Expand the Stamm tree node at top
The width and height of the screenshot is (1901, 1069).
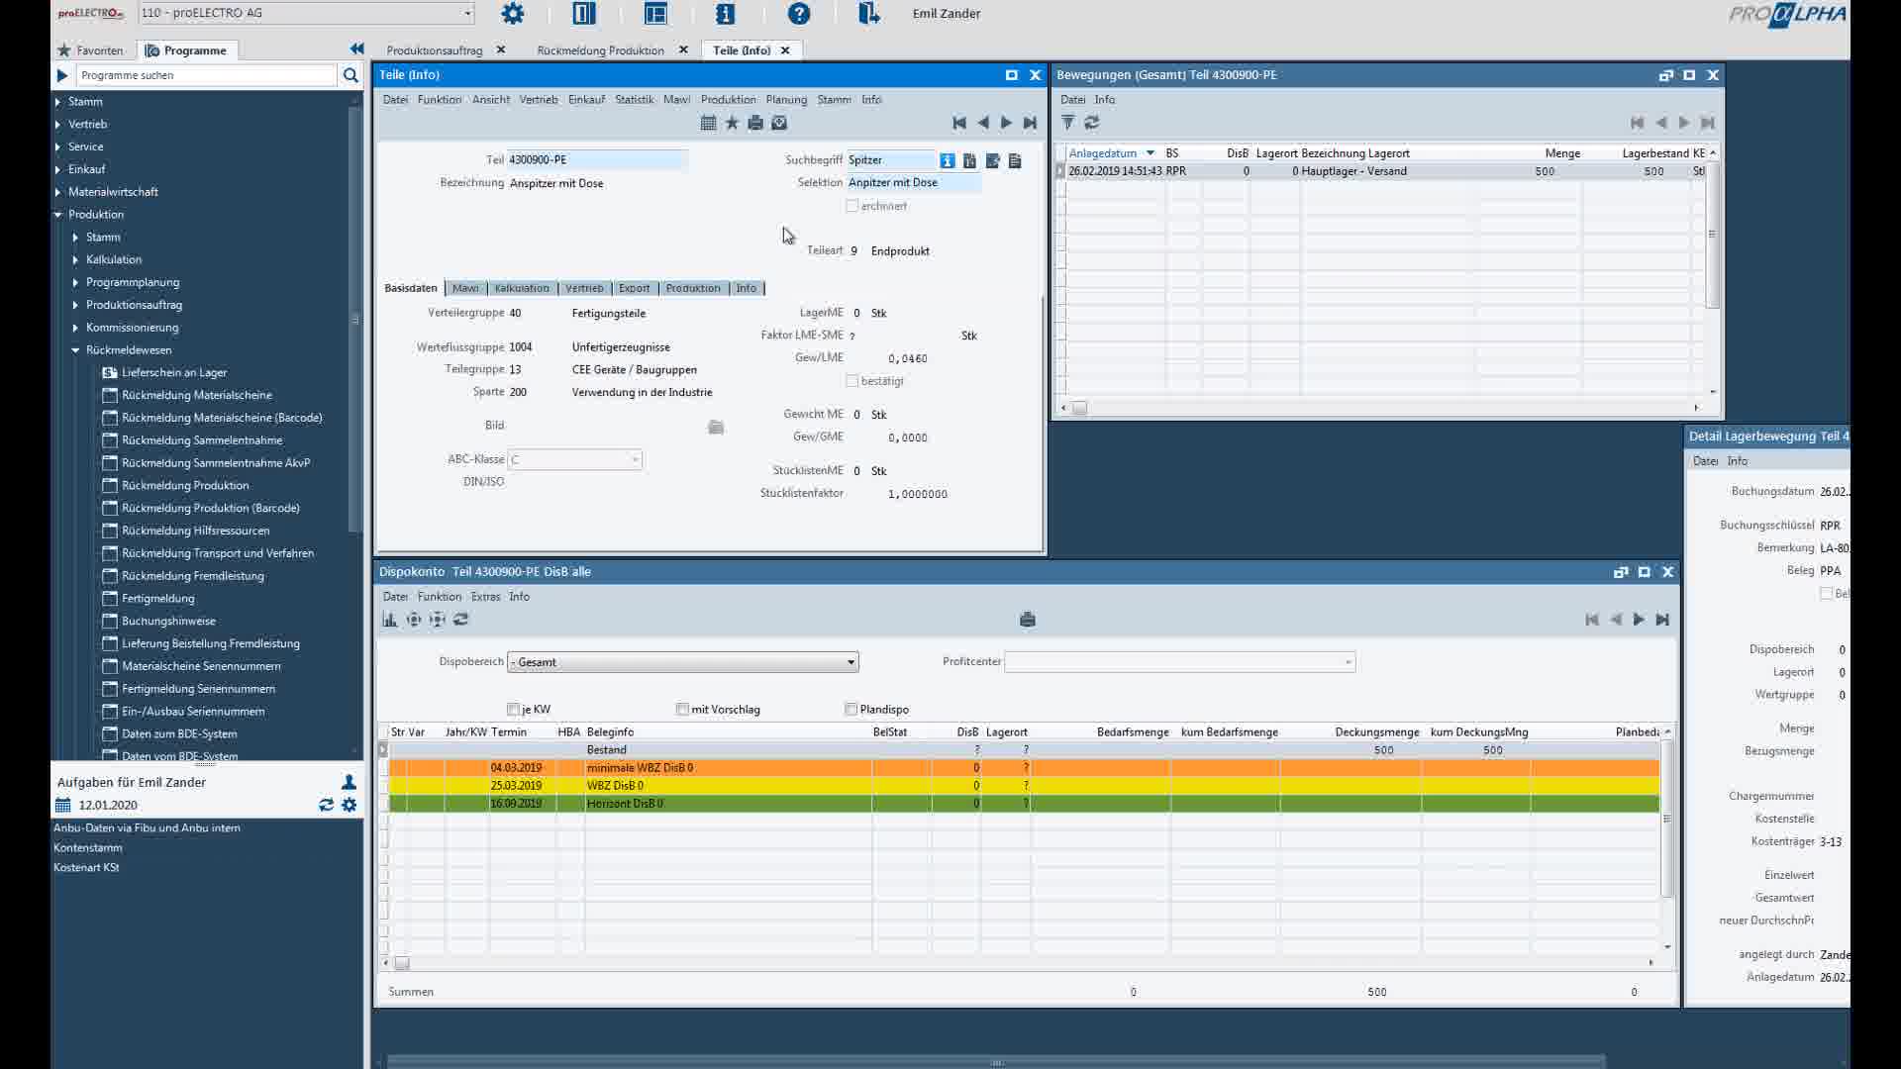click(57, 102)
